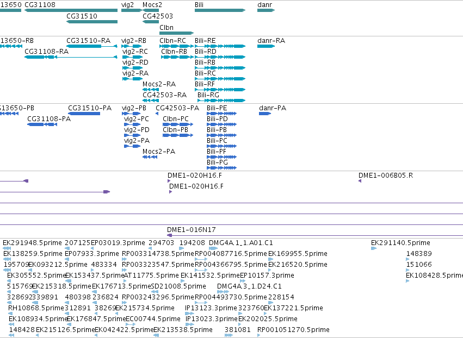
Task: Open the vig2 gene label
Action: click(x=127, y=5)
